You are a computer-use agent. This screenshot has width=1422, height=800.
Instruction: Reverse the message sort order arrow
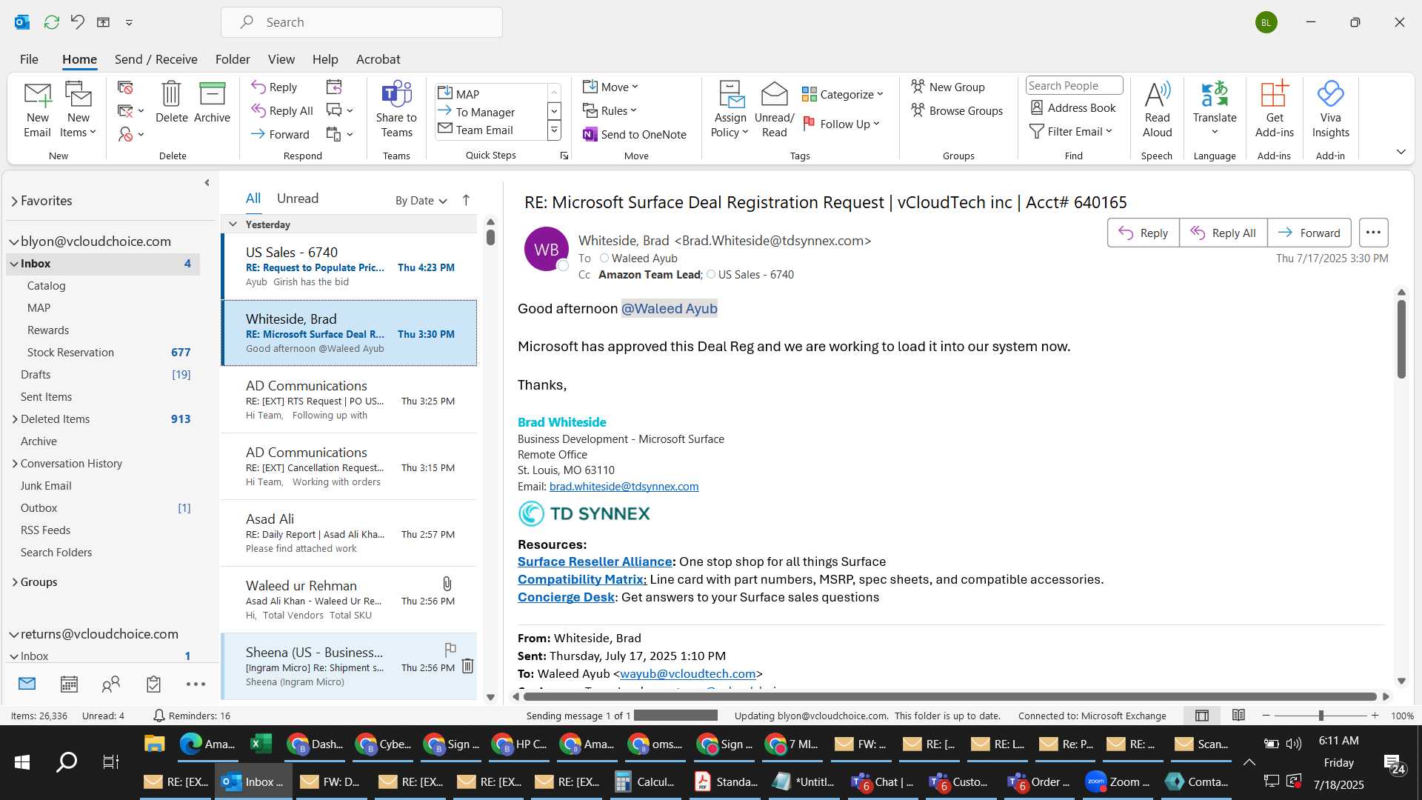coord(466,200)
